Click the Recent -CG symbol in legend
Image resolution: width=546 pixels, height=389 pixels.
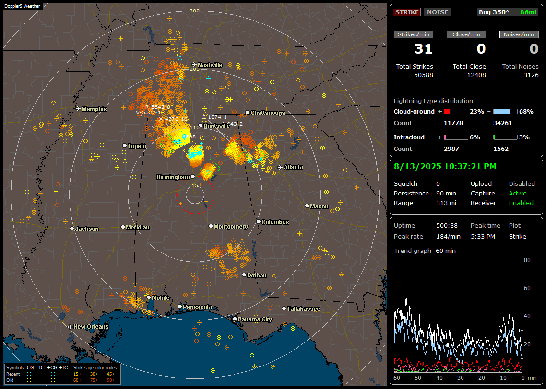29,374
